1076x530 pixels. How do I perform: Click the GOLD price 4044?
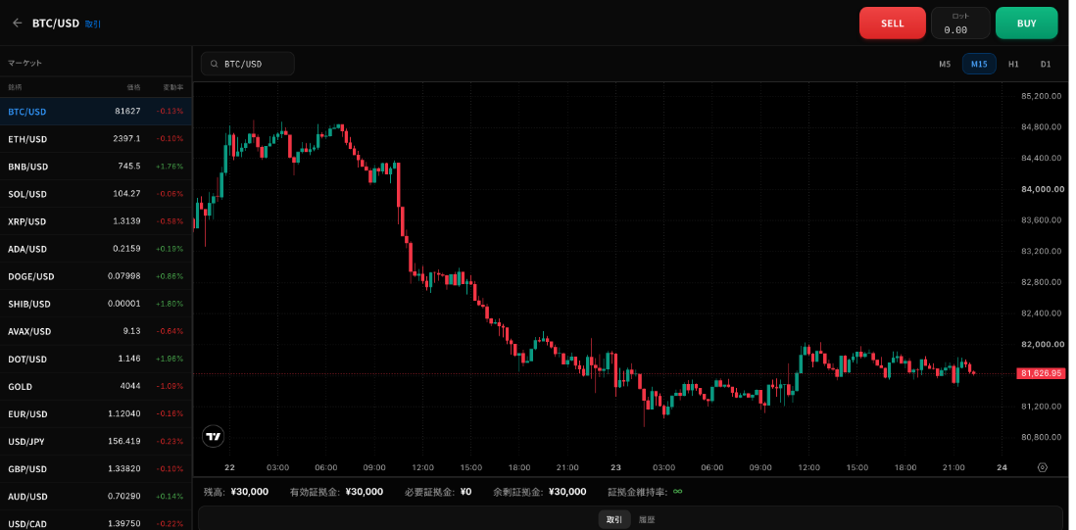pyautogui.click(x=129, y=386)
